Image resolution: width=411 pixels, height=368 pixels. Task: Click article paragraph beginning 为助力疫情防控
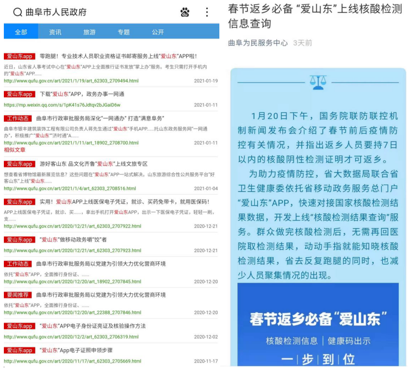click(318, 225)
